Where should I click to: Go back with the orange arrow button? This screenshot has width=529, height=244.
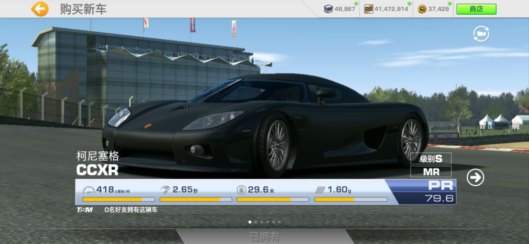click(40, 9)
